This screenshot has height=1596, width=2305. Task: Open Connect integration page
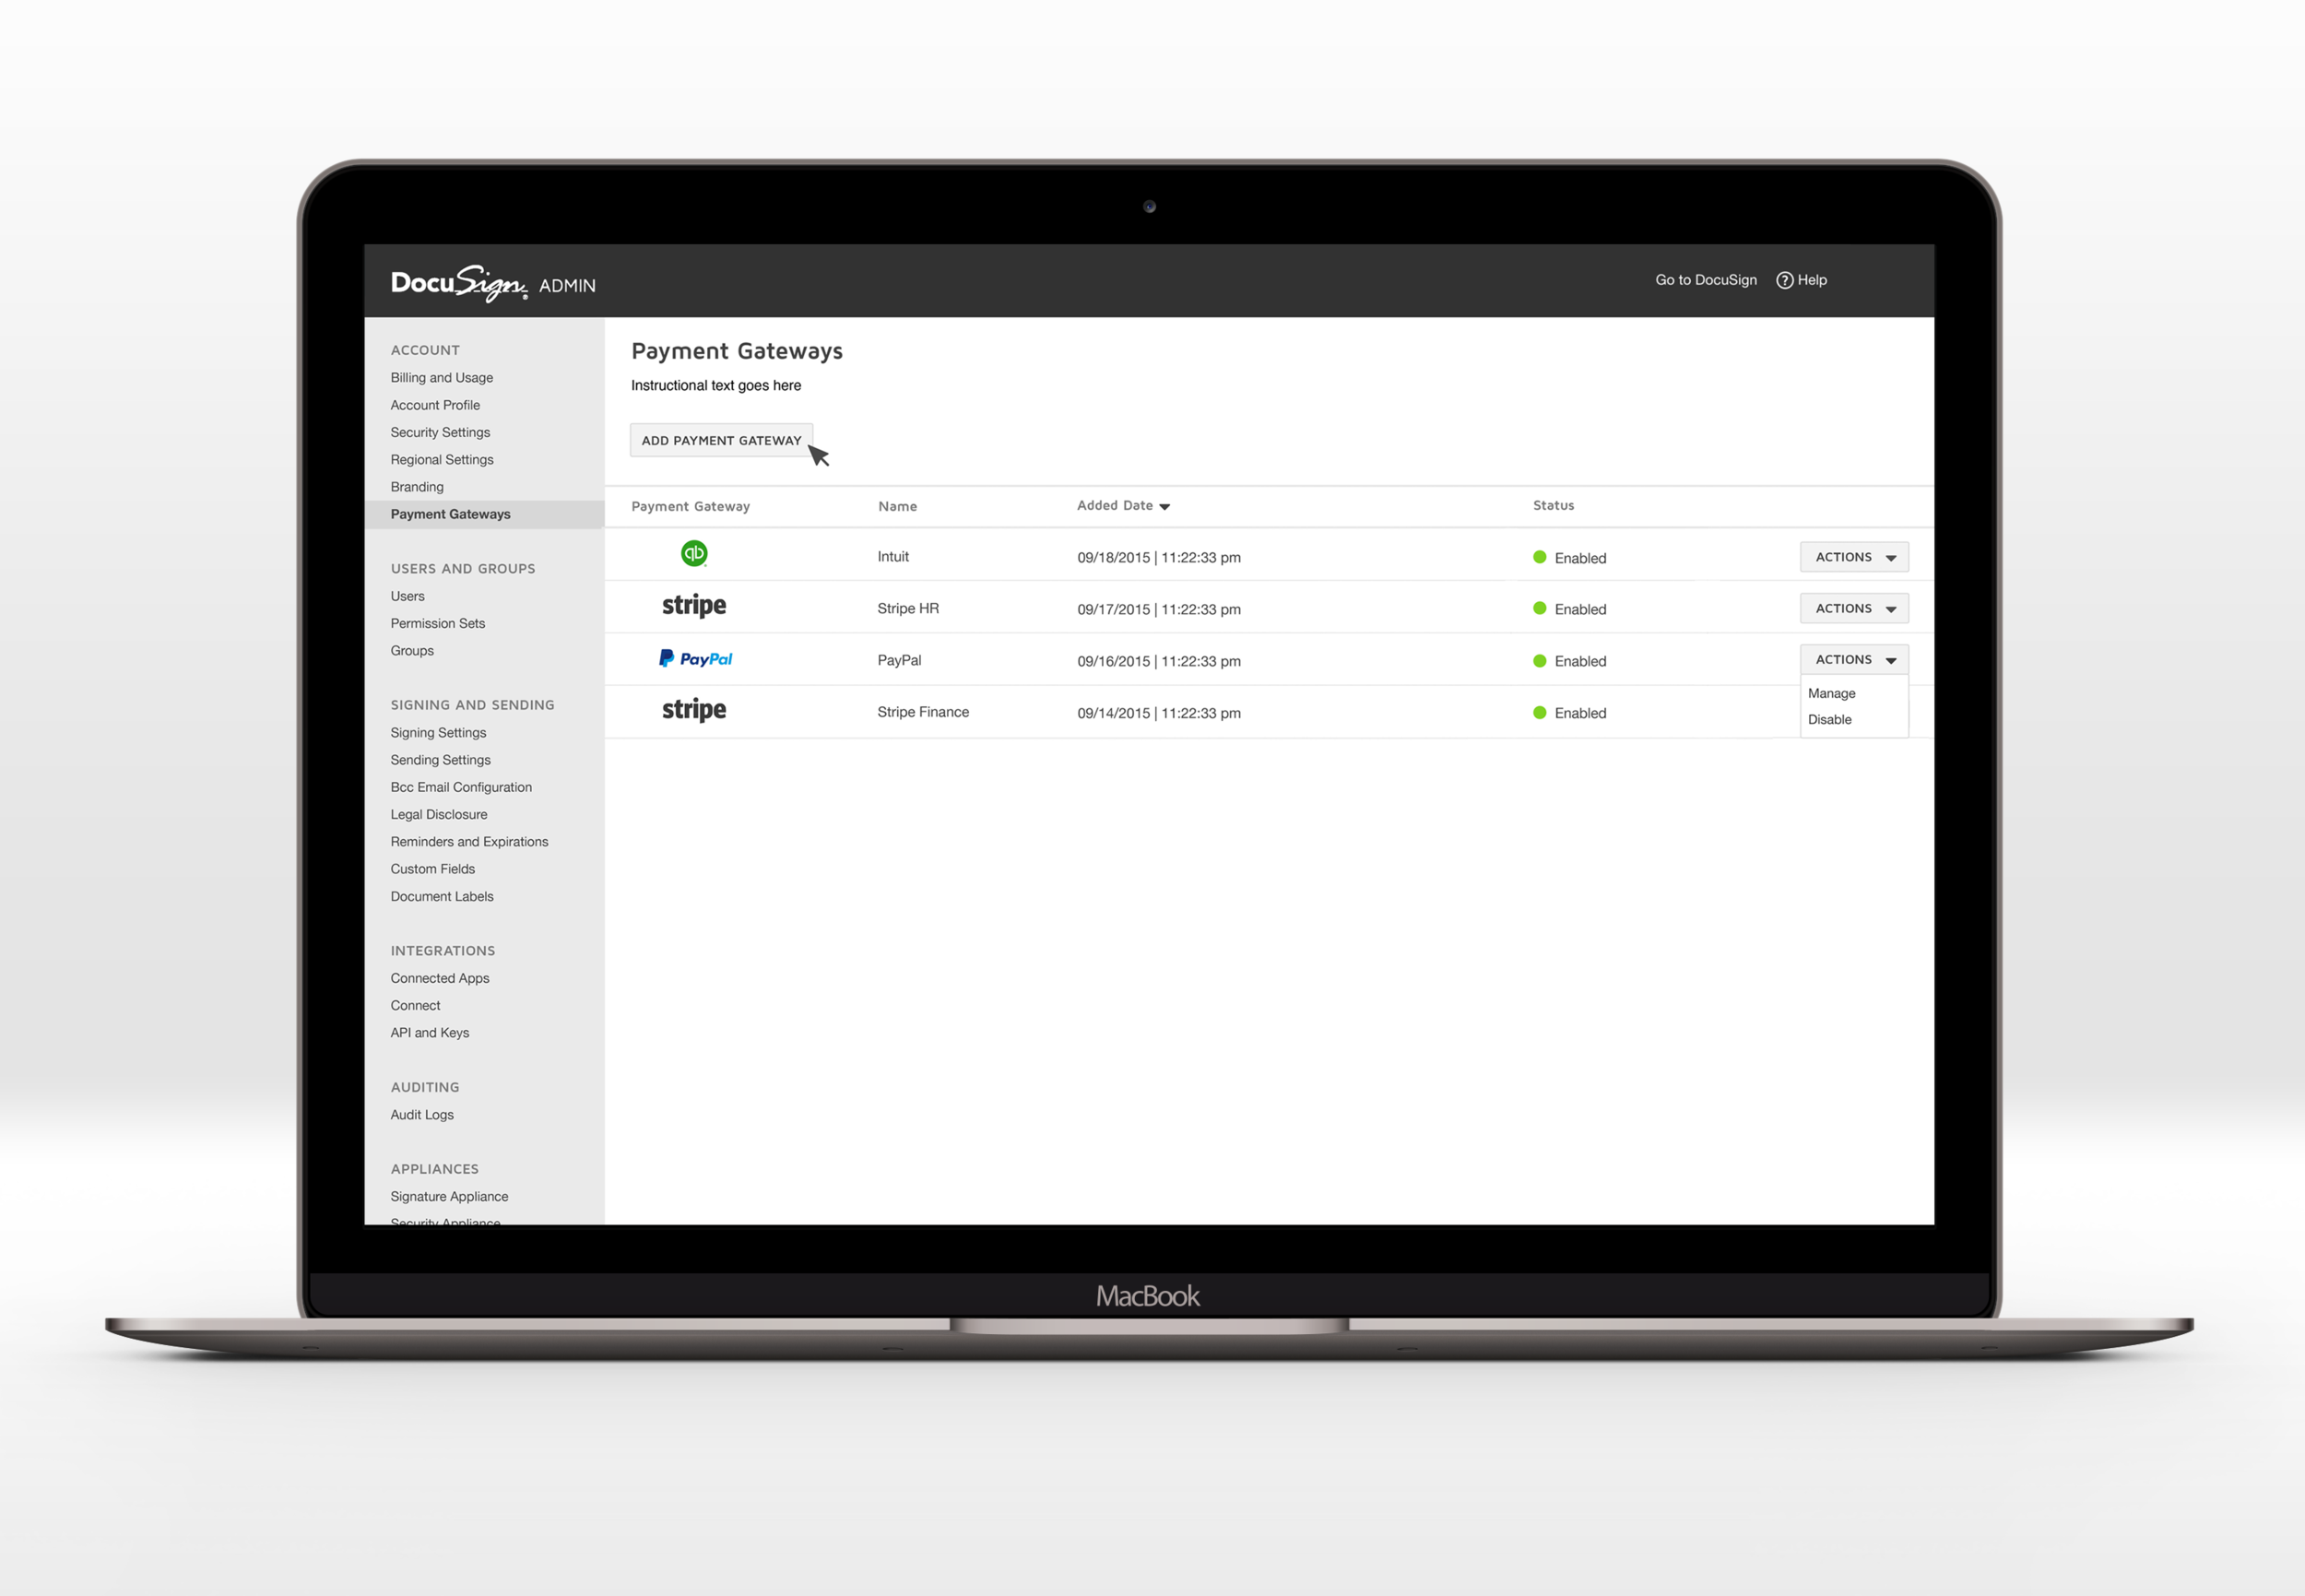click(x=415, y=1005)
